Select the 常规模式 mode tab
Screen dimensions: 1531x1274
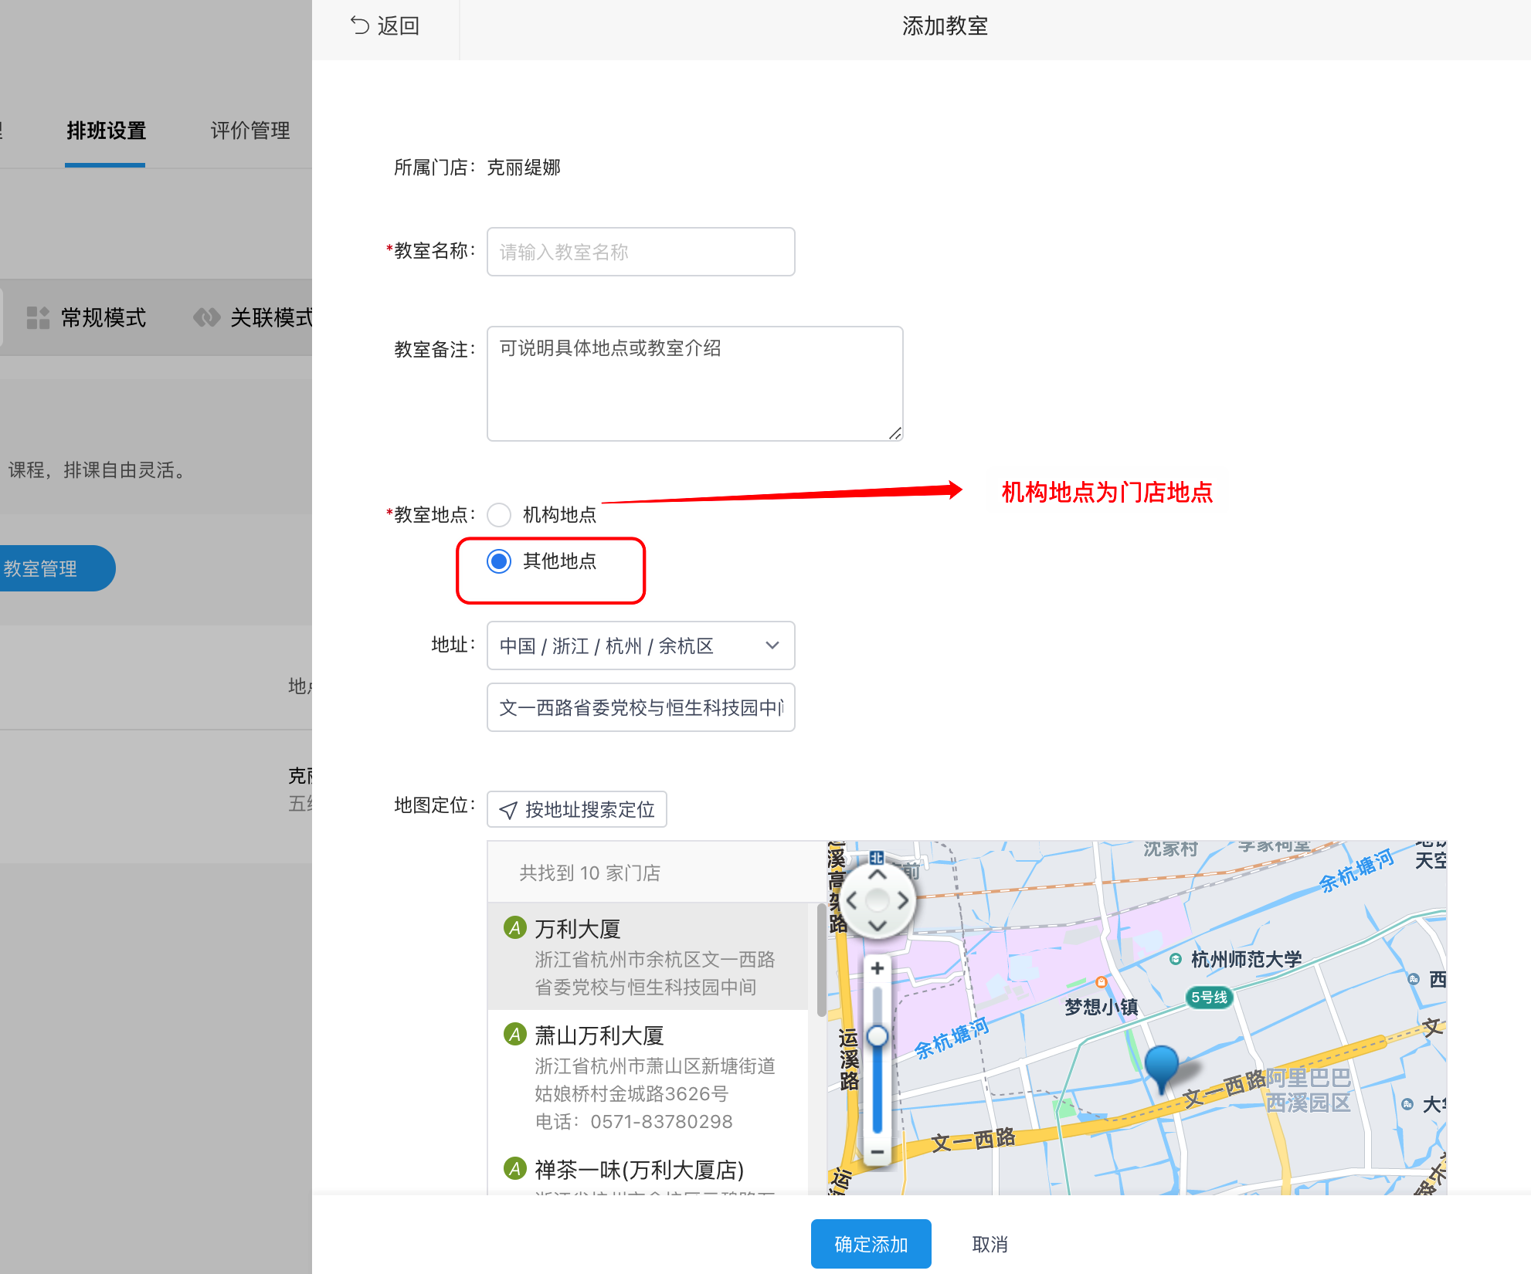coord(87,317)
